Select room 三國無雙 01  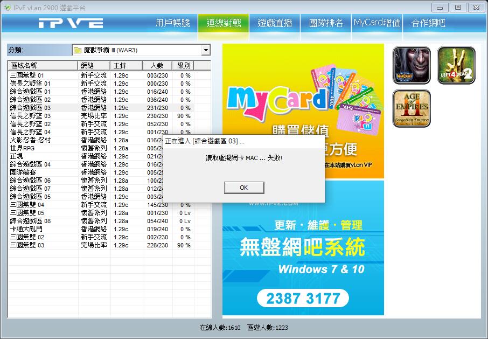click(x=101, y=75)
